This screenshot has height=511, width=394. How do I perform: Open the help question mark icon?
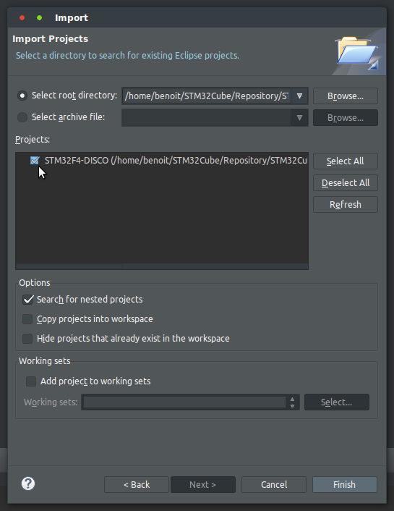(28, 483)
